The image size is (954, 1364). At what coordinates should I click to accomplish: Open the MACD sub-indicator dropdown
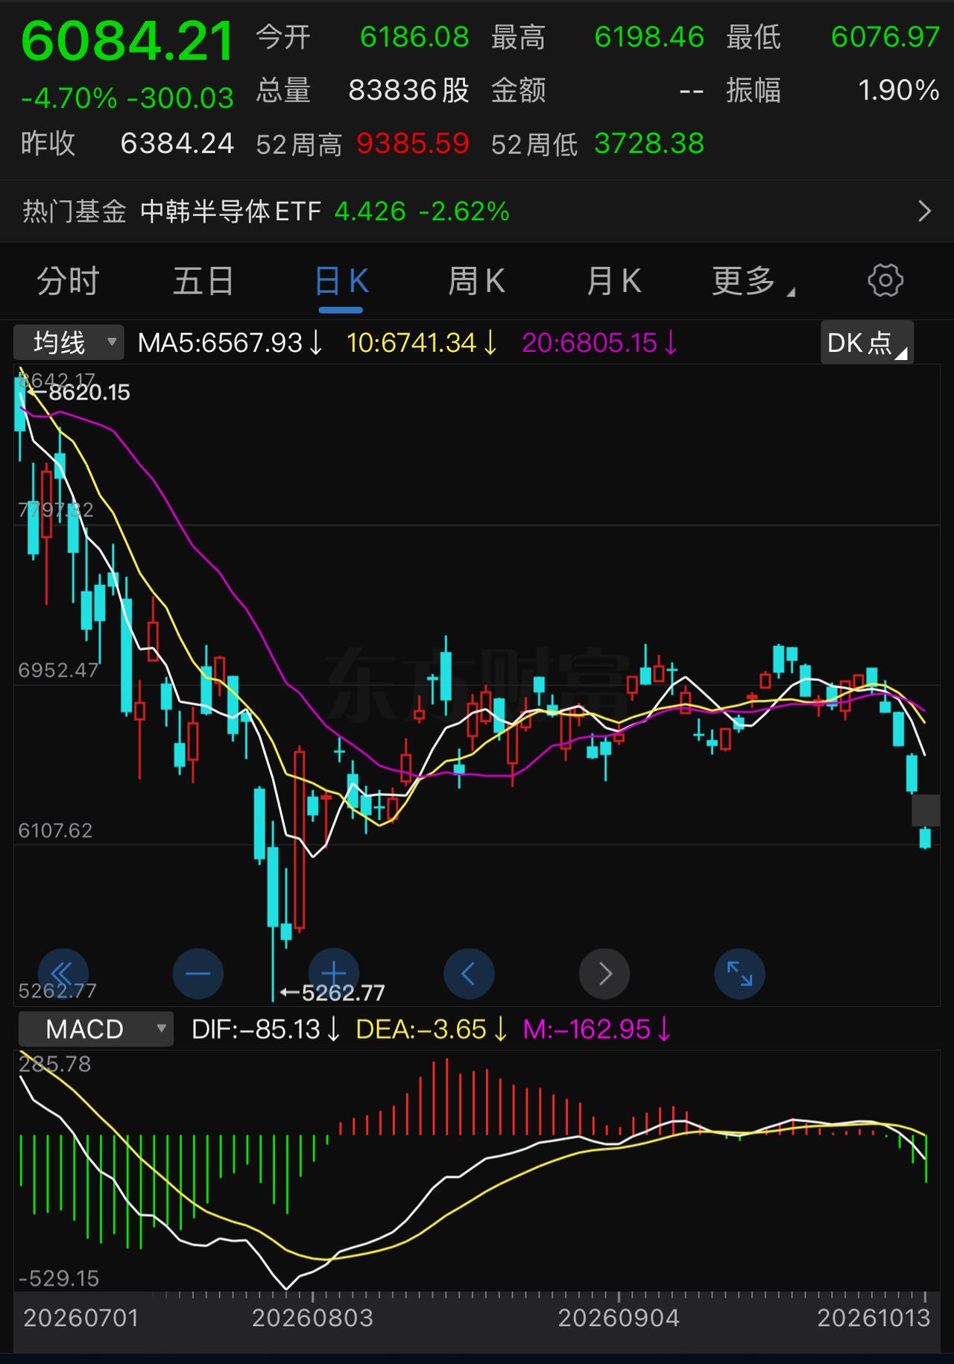(95, 1029)
